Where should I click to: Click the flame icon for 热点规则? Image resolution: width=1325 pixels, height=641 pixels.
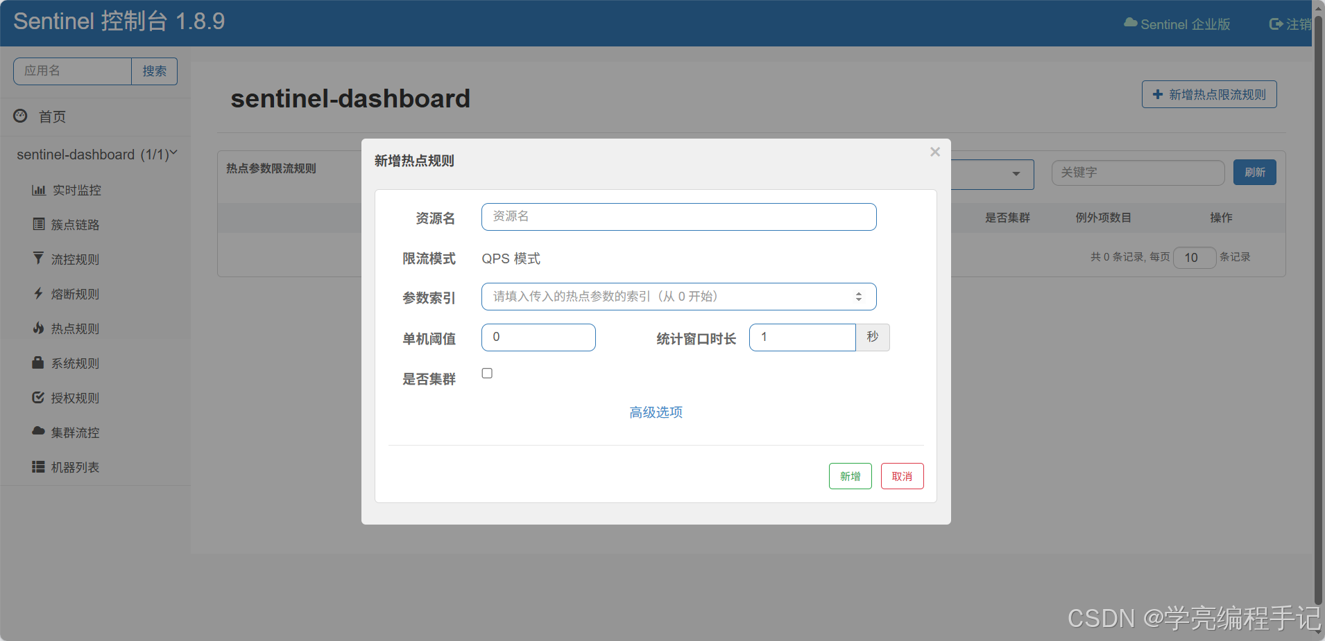(x=38, y=328)
